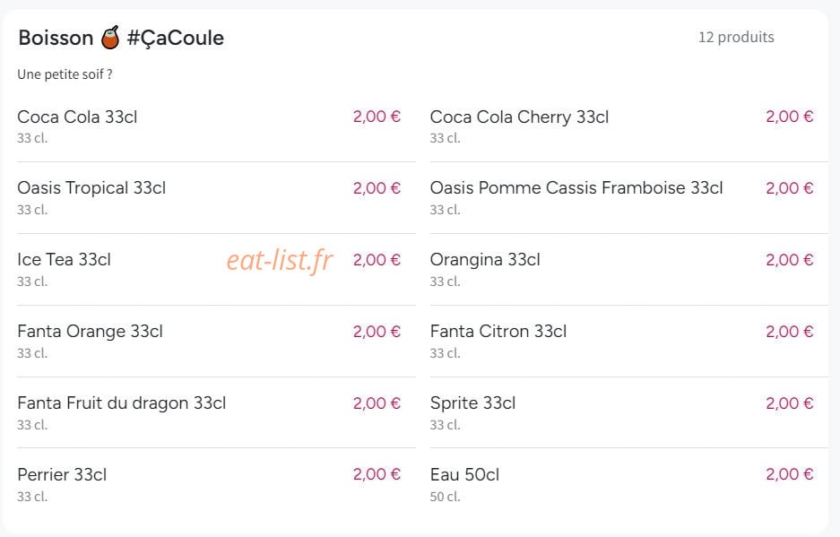Click the eat-list.fr watermark link

[280, 260]
